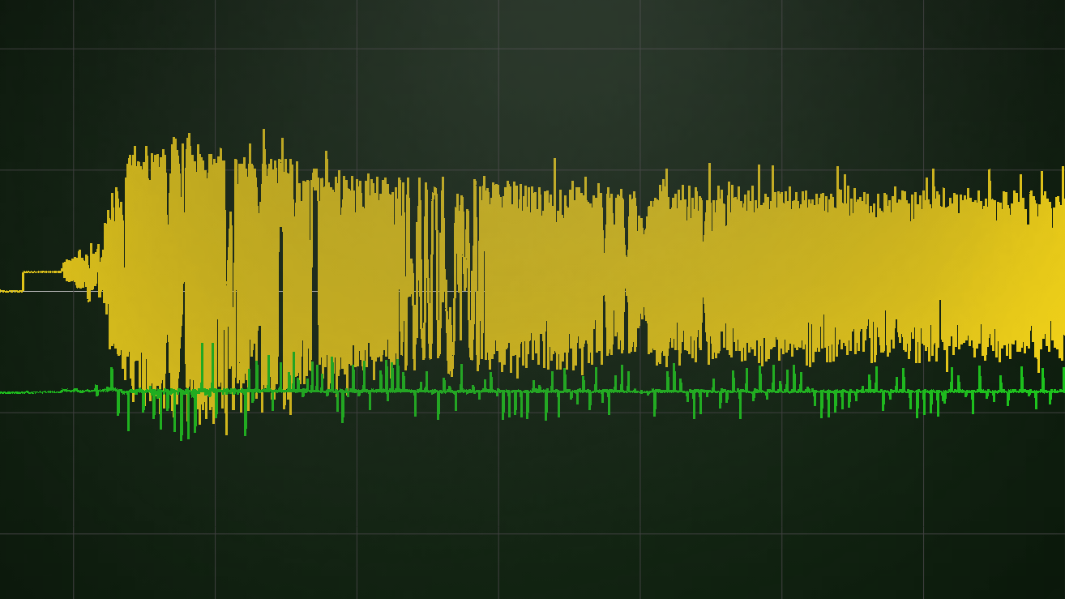
Task: Click the tallest yellow peak in the waveform
Action: pos(263,134)
